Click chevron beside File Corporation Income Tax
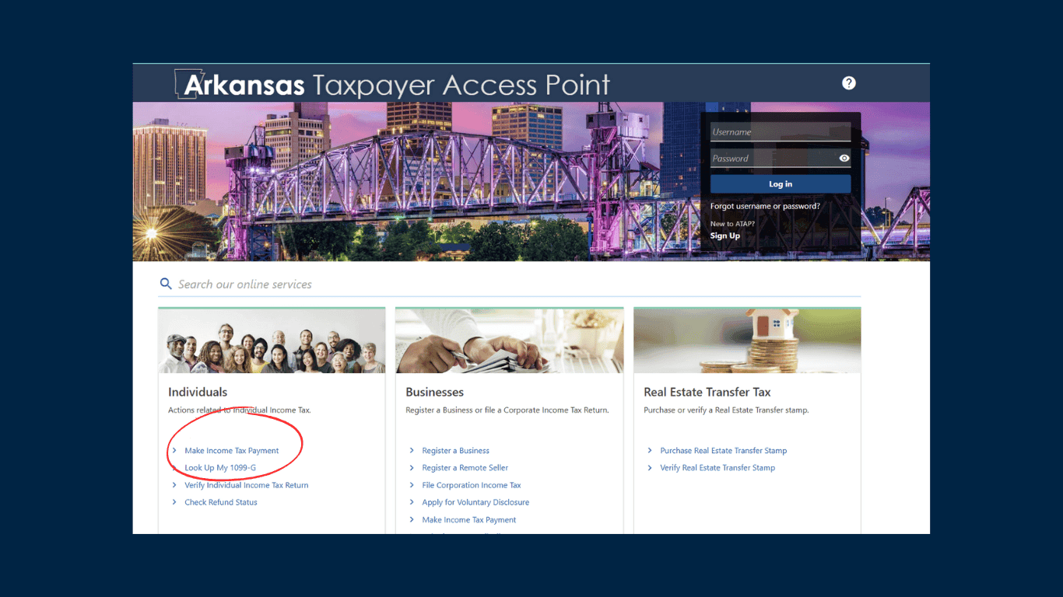 (x=412, y=485)
